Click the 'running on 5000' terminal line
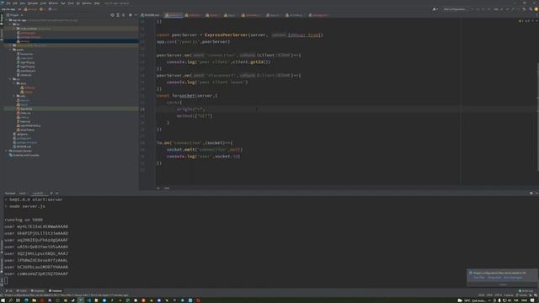This screenshot has height=303, width=539. [24, 220]
